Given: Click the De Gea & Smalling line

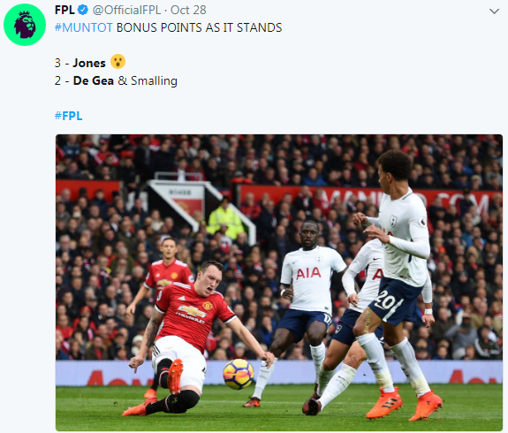Looking at the screenshot, I should [x=116, y=80].
